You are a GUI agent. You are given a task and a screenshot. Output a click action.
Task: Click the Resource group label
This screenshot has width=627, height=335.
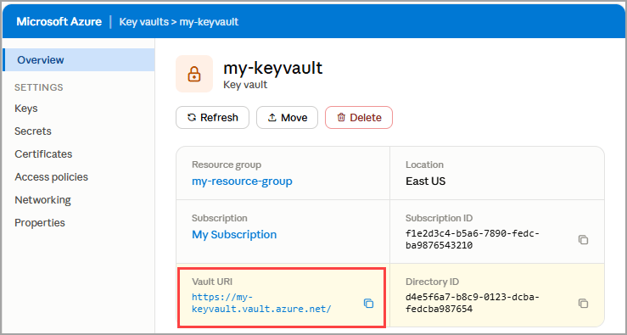coord(227,165)
